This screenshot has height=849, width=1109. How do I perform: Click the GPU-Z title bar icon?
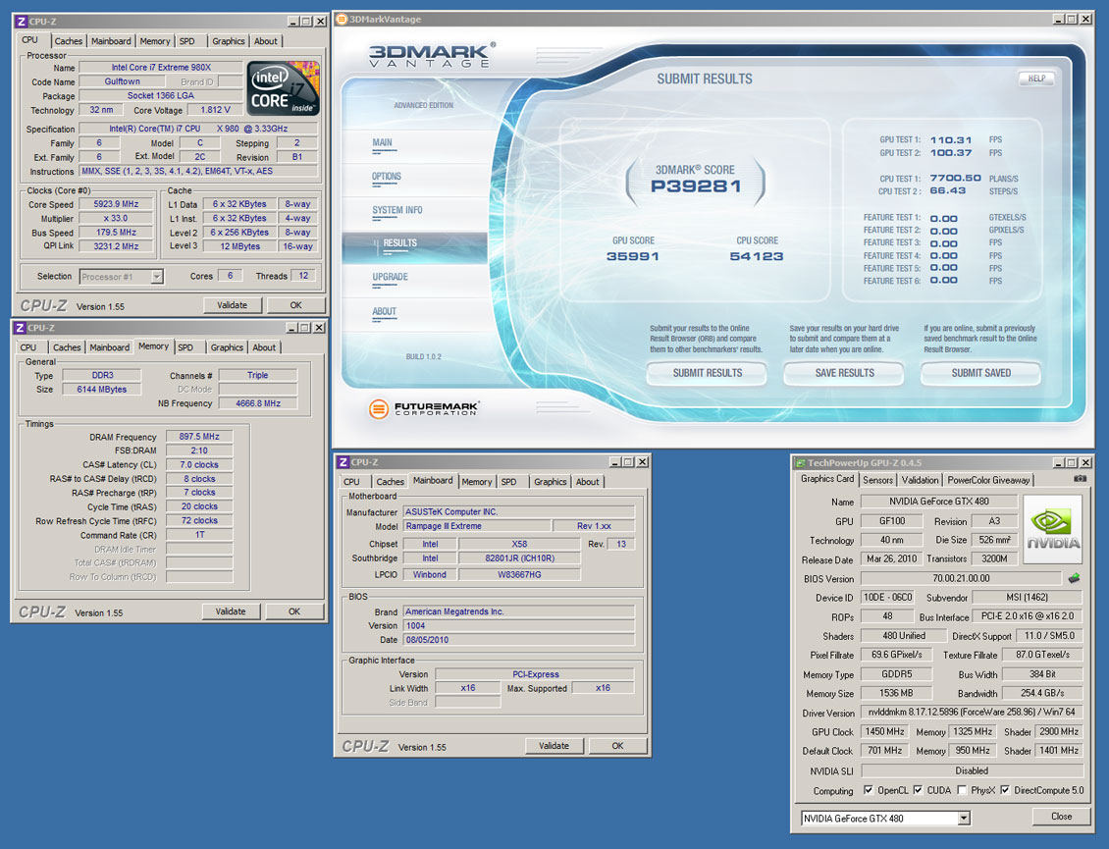tap(800, 462)
